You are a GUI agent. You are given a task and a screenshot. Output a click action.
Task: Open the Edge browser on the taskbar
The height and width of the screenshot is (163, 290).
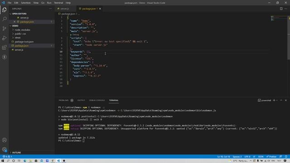pos(25,161)
